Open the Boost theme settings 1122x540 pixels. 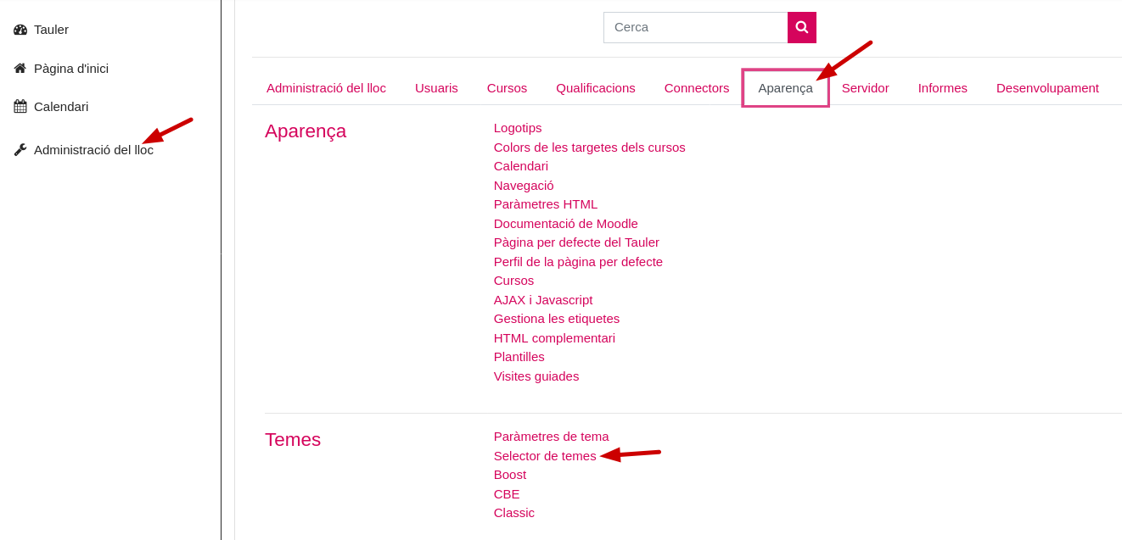click(510, 475)
